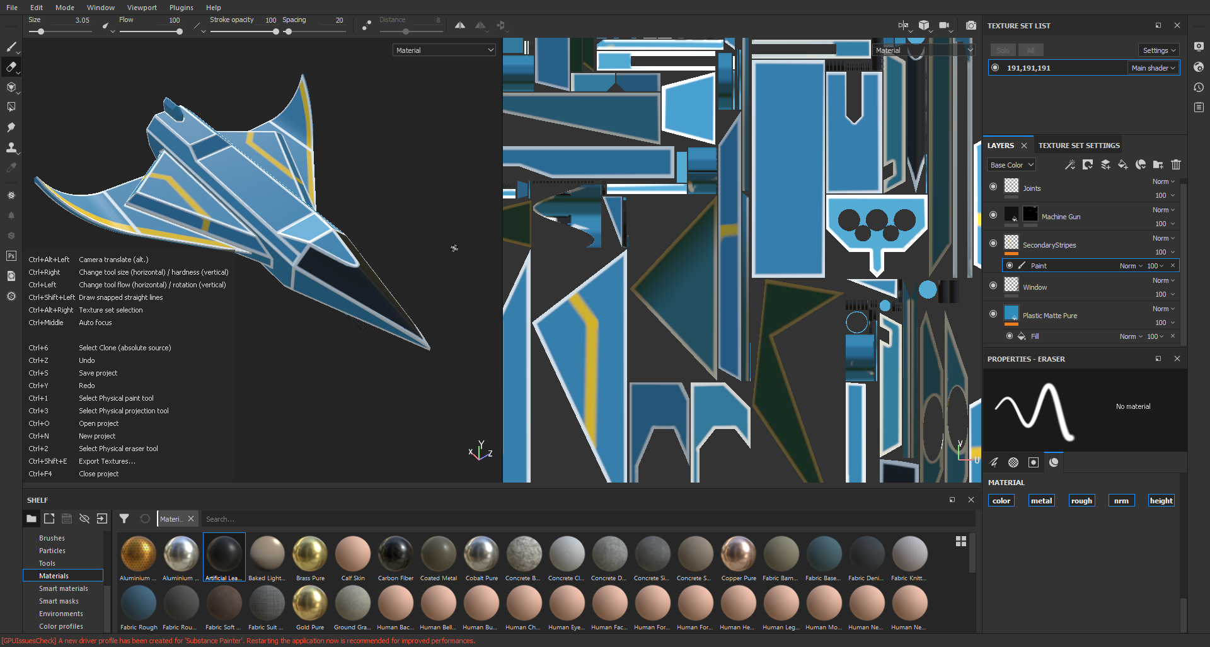Click the Photoshop export Ps icon
This screenshot has height=647, width=1210.
11,256
